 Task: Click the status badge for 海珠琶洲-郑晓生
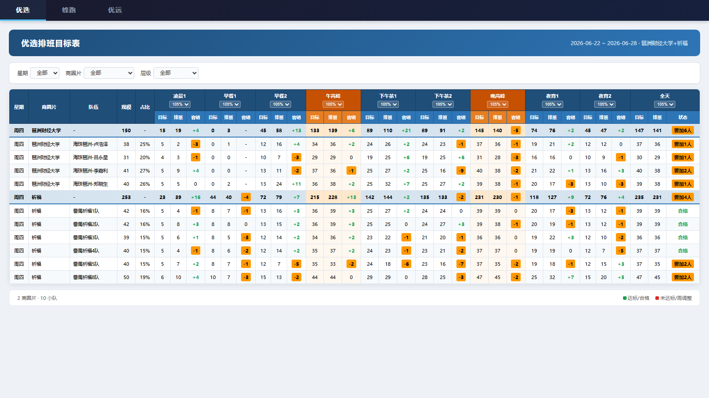[x=683, y=184]
